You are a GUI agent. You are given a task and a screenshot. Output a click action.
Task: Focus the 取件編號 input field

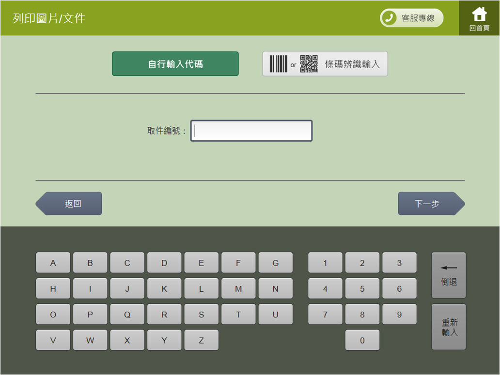click(x=251, y=131)
